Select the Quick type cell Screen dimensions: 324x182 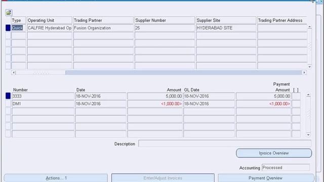click(x=18, y=28)
